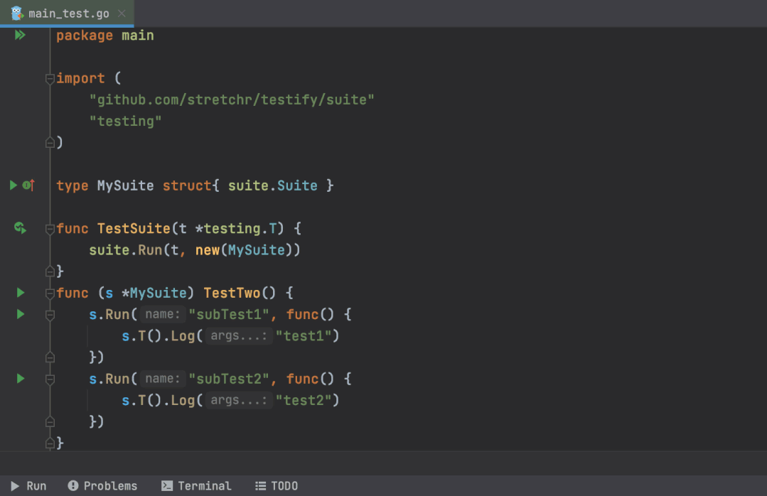The height and width of the screenshot is (496, 767).
Task: Open the Problems tool window
Action: point(102,486)
